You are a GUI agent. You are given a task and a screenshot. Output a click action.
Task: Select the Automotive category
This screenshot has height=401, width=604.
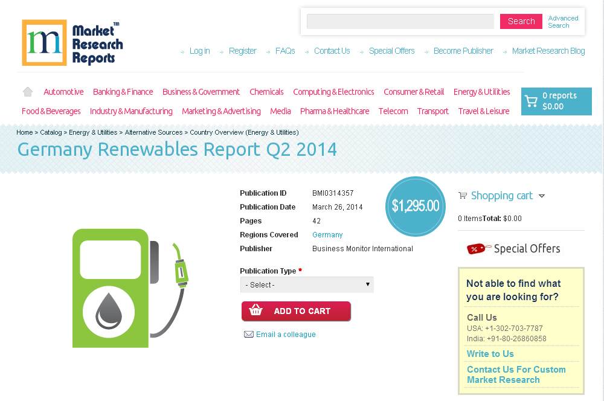(x=63, y=92)
